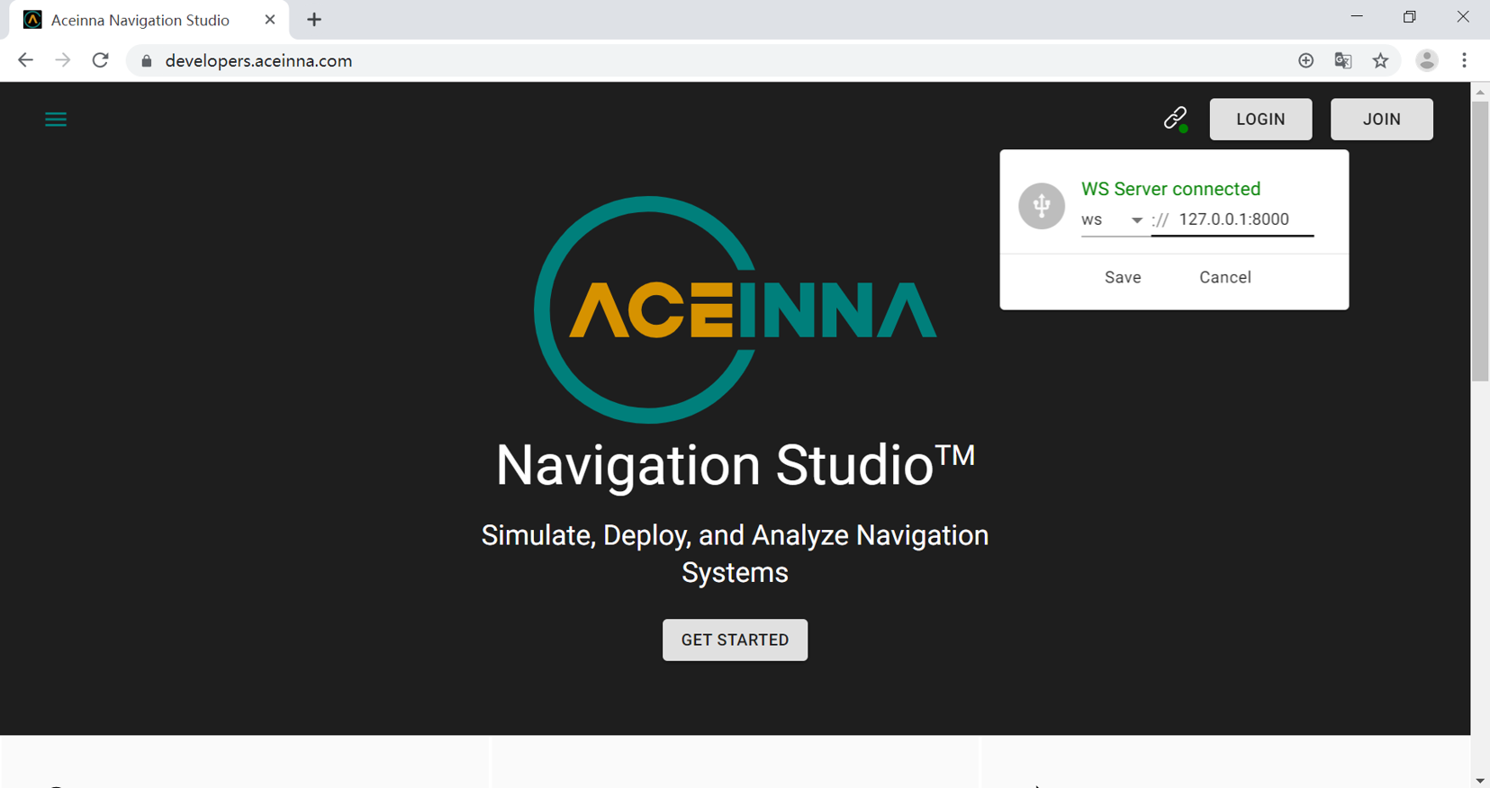Open the translate page icon
The width and height of the screenshot is (1490, 788).
(1343, 60)
